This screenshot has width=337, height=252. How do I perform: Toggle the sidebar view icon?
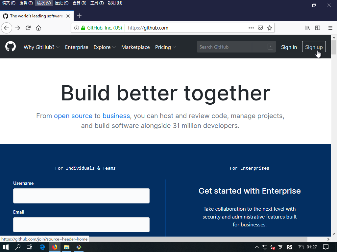(x=318, y=28)
